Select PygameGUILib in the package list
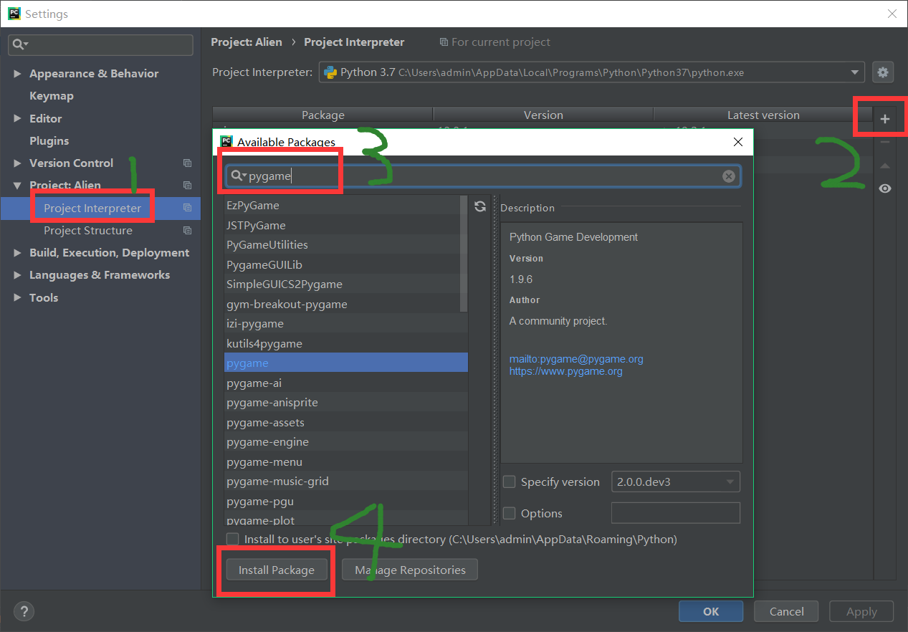 click(345, 264)
